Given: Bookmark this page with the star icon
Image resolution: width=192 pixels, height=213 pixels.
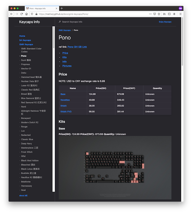Looking at the screenshot, I should [159, 14].
